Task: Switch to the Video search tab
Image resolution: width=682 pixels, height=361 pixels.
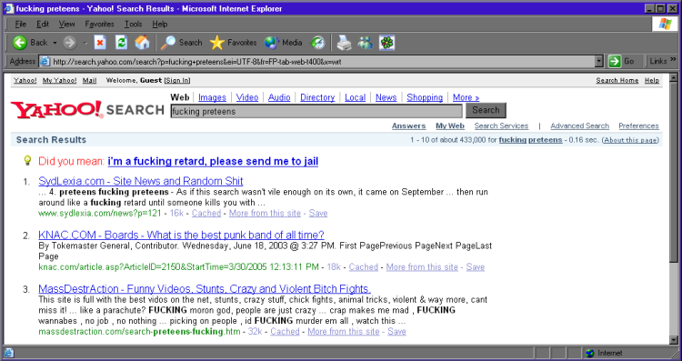Action: click(247, 97)
